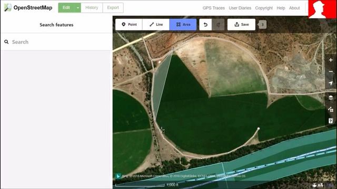This screenshot has height=189, width=337.
Task: Open the Export tab
Action: [x=113, y=8]
